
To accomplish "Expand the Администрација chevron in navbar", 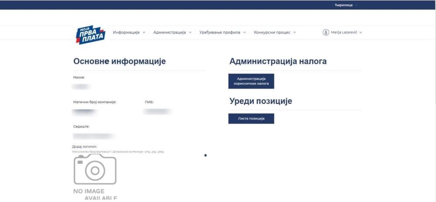I will tap(190, 32).
